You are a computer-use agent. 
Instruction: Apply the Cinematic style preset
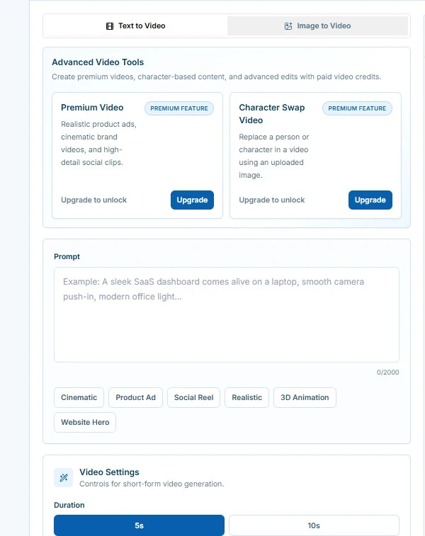79,397
